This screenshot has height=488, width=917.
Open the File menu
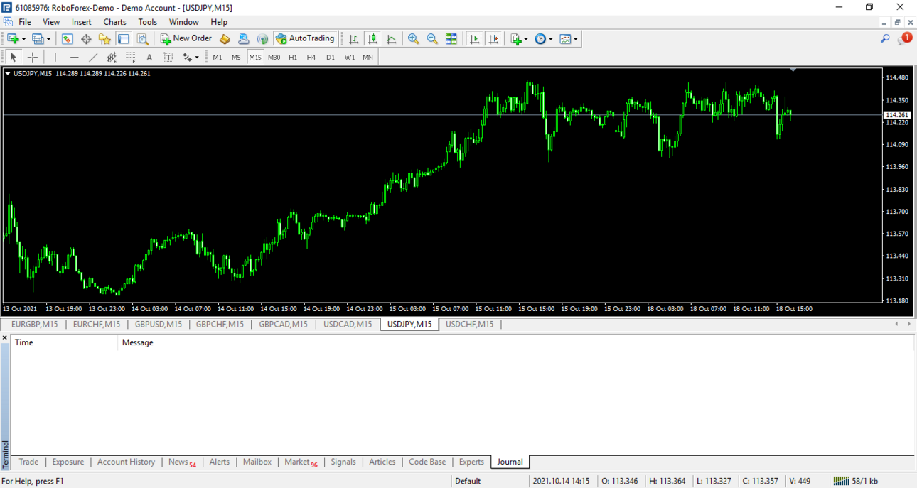click(25, 22)
